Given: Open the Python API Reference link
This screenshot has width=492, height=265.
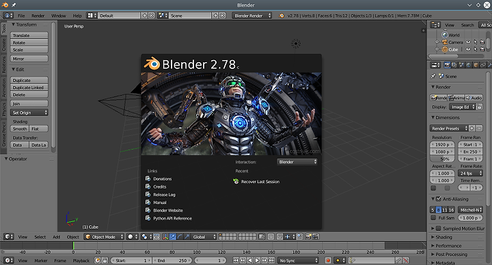Looking at the screenshot, I should tap(173, 219).
